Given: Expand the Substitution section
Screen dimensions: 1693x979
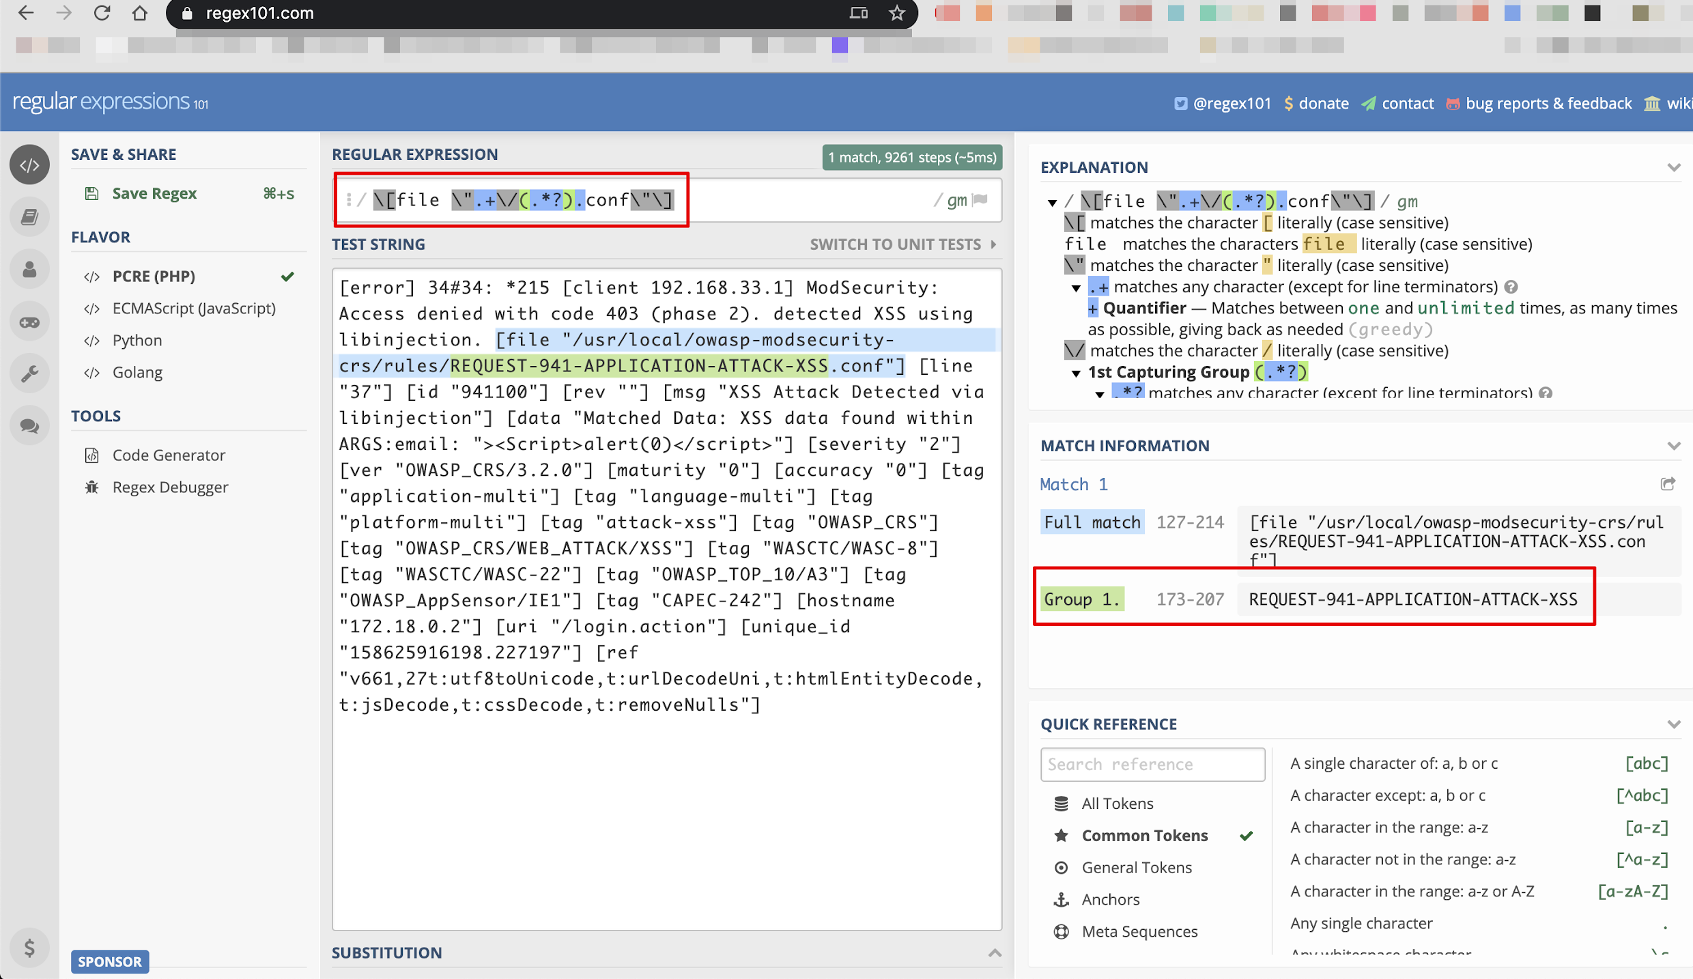Looking at the screenshot, I should point(995,953).
